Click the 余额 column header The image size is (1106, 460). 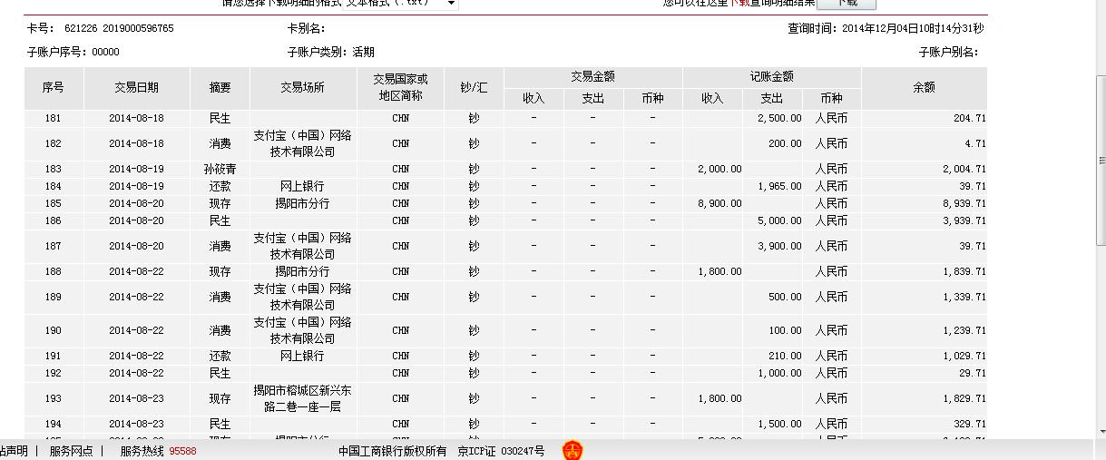[x=924, y=88]
